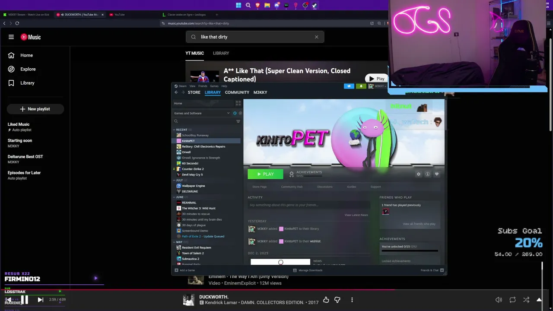553x311 pixels.
Task: Open the Brave browser taskbar icon
Action: click(257, 5)
